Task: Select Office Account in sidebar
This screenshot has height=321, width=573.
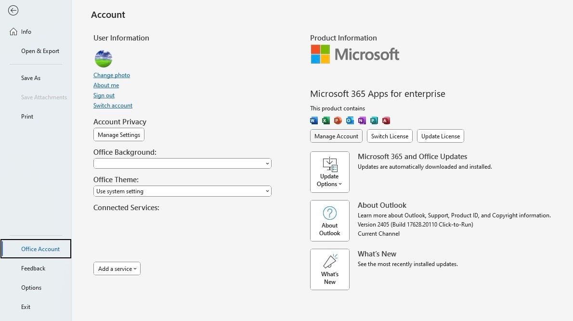Action: pos(36,249)
